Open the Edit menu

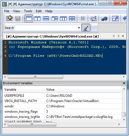coord(39,11)
